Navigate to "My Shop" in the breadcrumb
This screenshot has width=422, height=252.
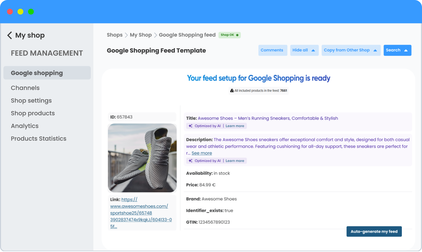point(141,35)
